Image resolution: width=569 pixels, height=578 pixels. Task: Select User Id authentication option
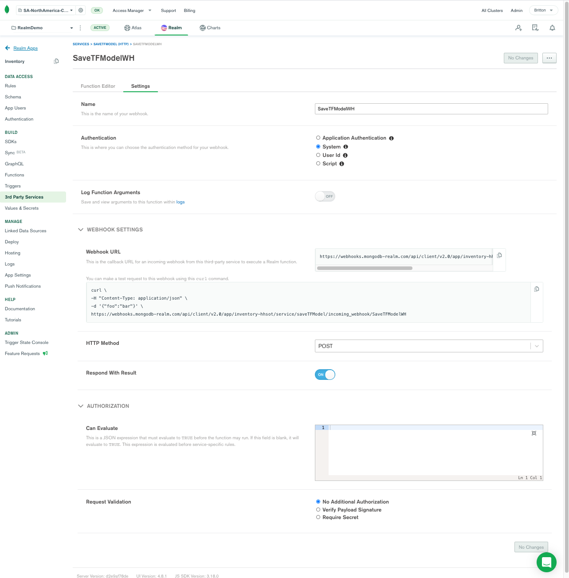pos(318,155)
